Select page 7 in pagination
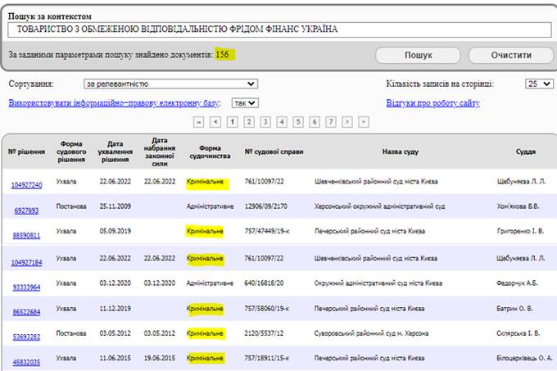 click(331, 122)
